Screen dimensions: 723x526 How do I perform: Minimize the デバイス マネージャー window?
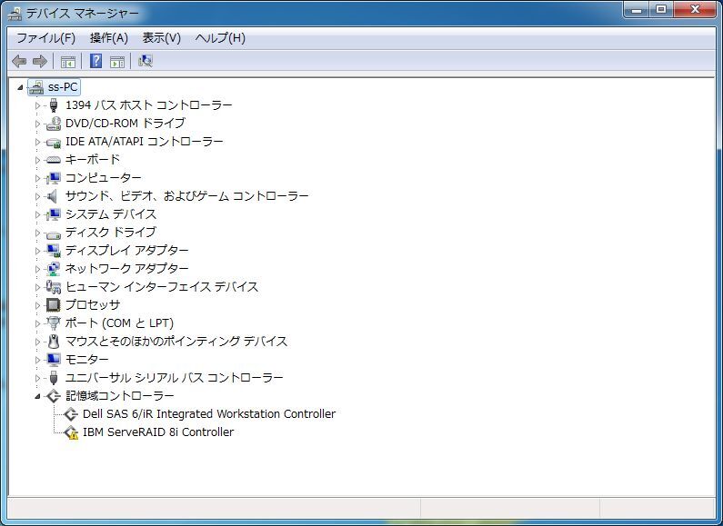638,10
